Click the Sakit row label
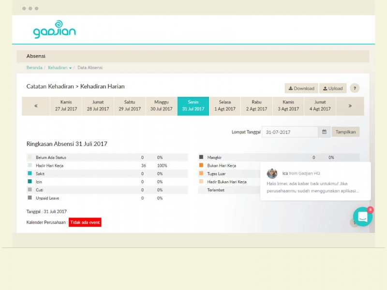The width and height of the screenshot is (387, 290). (x=40, y=174)
